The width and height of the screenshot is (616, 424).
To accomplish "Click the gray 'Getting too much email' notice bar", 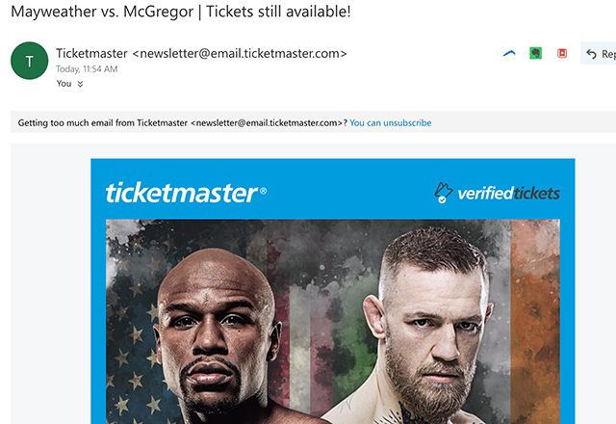I will [313, 122].
